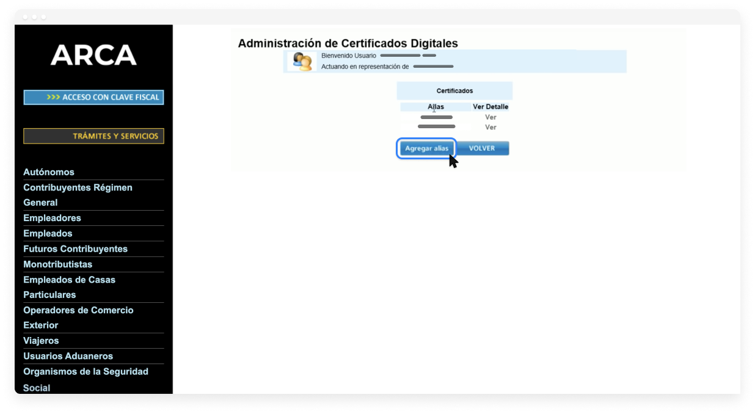Open the Monotributistas section
This screenshot has height=414, width=755.
click(57, 264)
